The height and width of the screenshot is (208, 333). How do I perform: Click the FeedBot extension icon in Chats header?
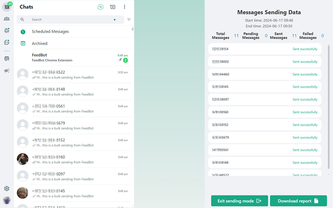click(x=100, y=7)
